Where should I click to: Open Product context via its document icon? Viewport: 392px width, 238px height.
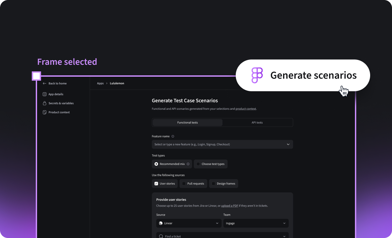[44, 112]
